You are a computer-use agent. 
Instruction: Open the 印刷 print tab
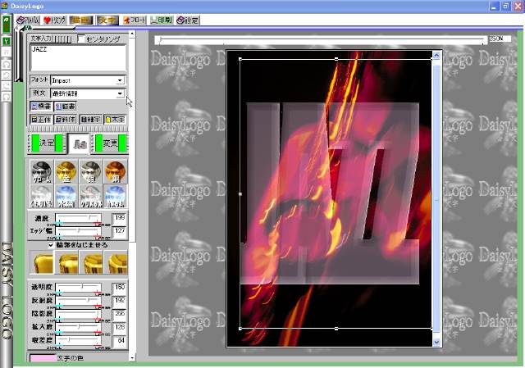[x=161, y=20]
